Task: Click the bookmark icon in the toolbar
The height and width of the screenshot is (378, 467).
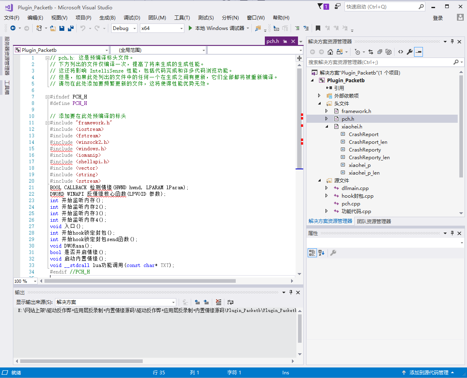Action: tap(318, 28)
